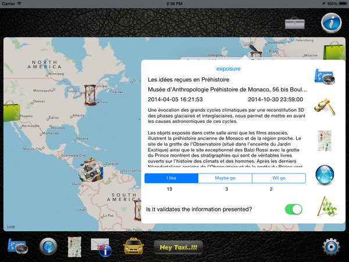349x262 pixels.
Task: Toggle the validates information switch
Action: click(294, 210)
